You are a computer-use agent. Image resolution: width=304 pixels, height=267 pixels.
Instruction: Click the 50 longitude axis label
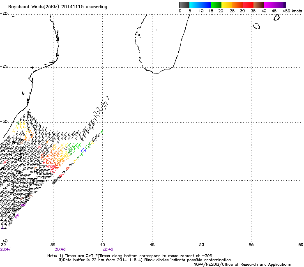tap(202, 245)
